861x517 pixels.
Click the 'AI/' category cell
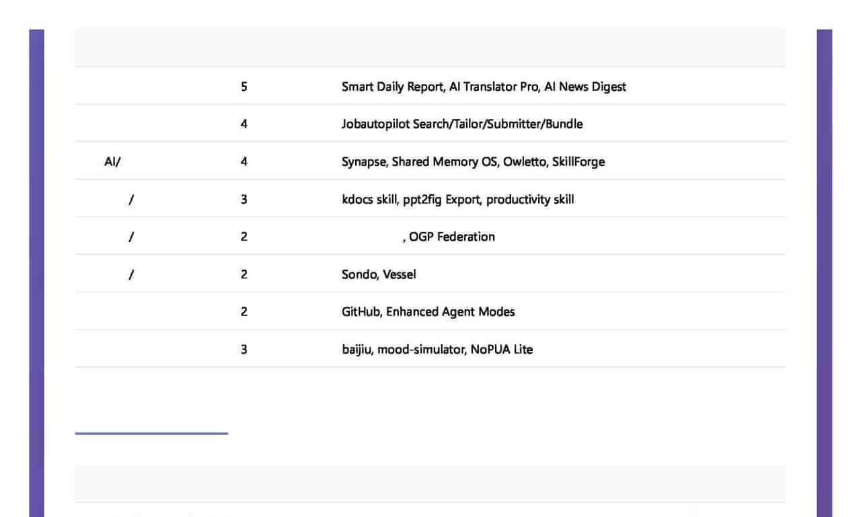point(113,162)
